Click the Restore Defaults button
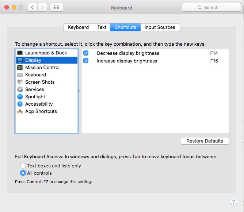Viewport: 244px width, 212px height. click(x=205, y=141)
